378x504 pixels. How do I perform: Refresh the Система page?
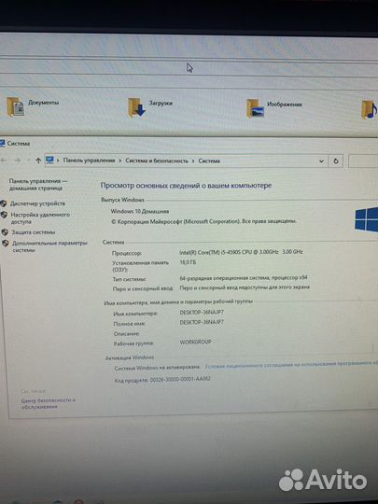(x=336, y=161)
